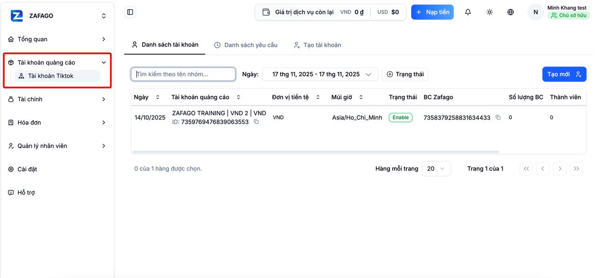Open the Tài chính menu
597x278 pixels.
[57, 99]
